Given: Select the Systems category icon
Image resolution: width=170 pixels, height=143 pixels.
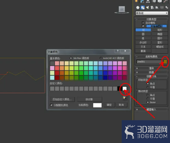Looking at the screenshot, I should [x=166, y=7].
